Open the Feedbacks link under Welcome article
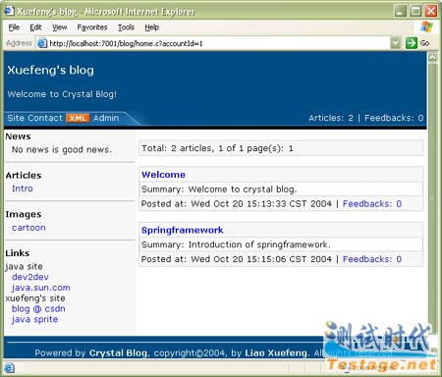 [x=372, y=203]
